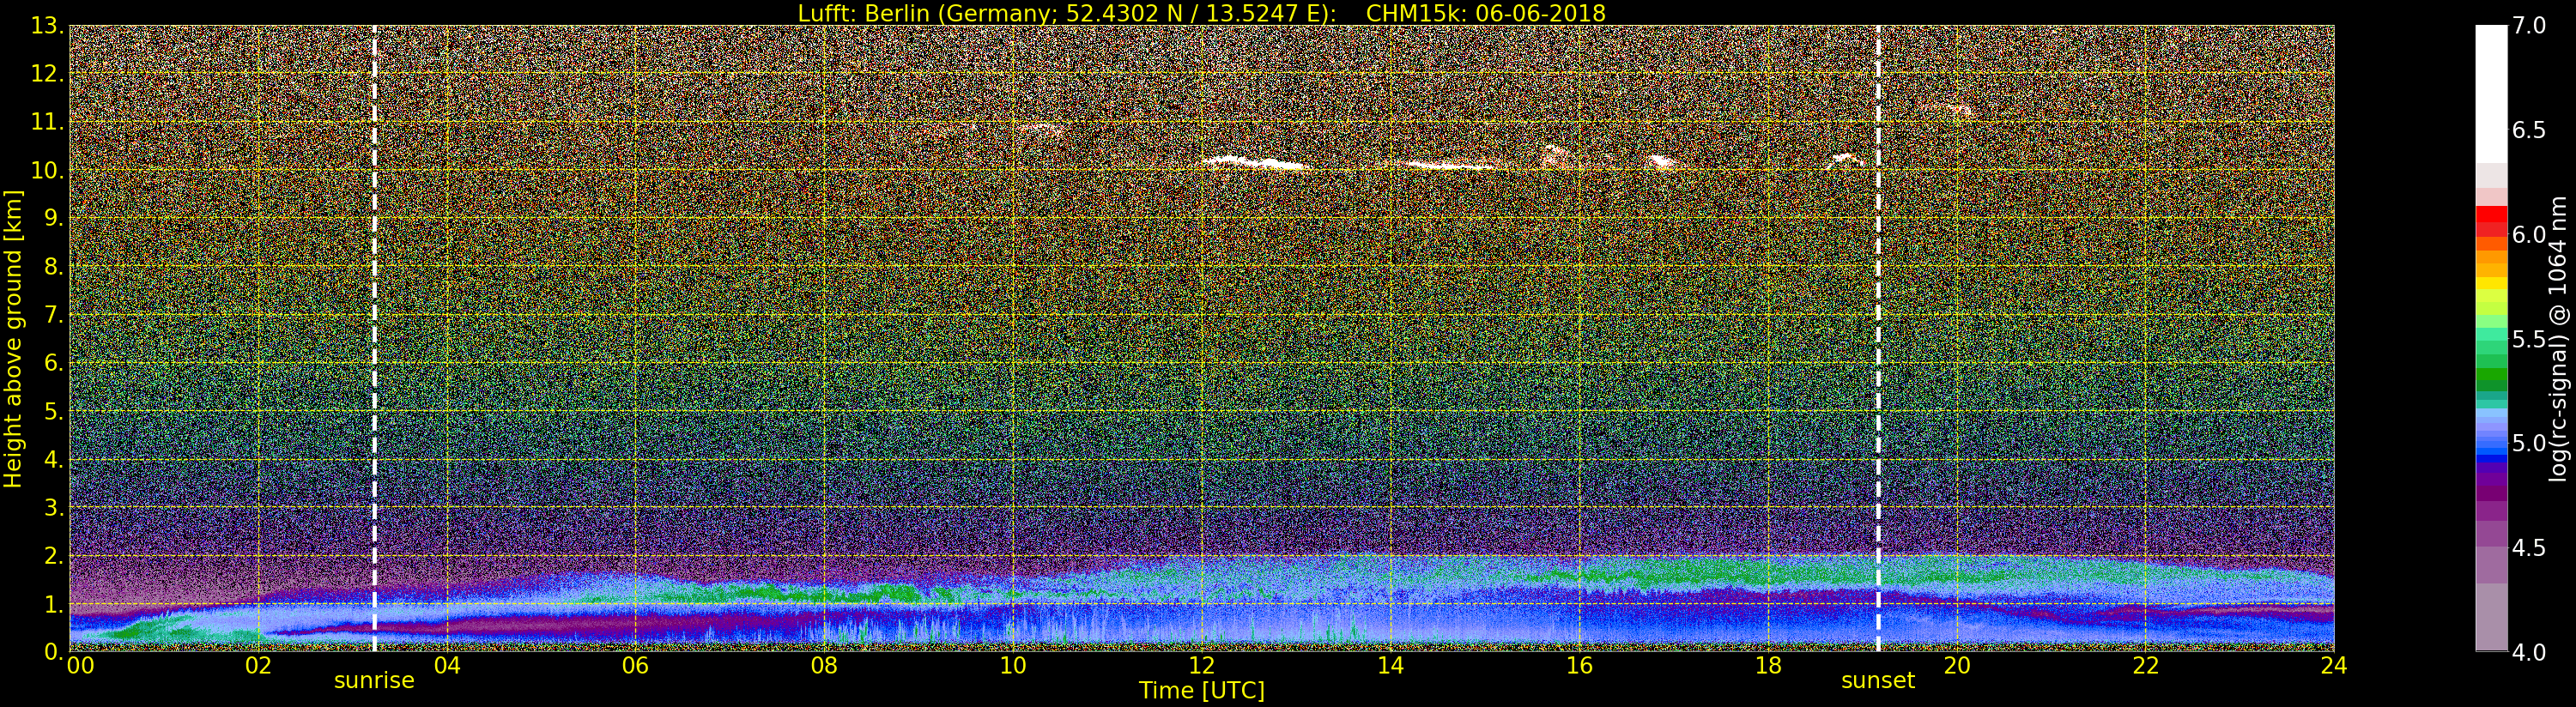Click the 'Height above ground [km]' axis label
The height and width of the screenshot is (707, 2576).
click(13, 338)
